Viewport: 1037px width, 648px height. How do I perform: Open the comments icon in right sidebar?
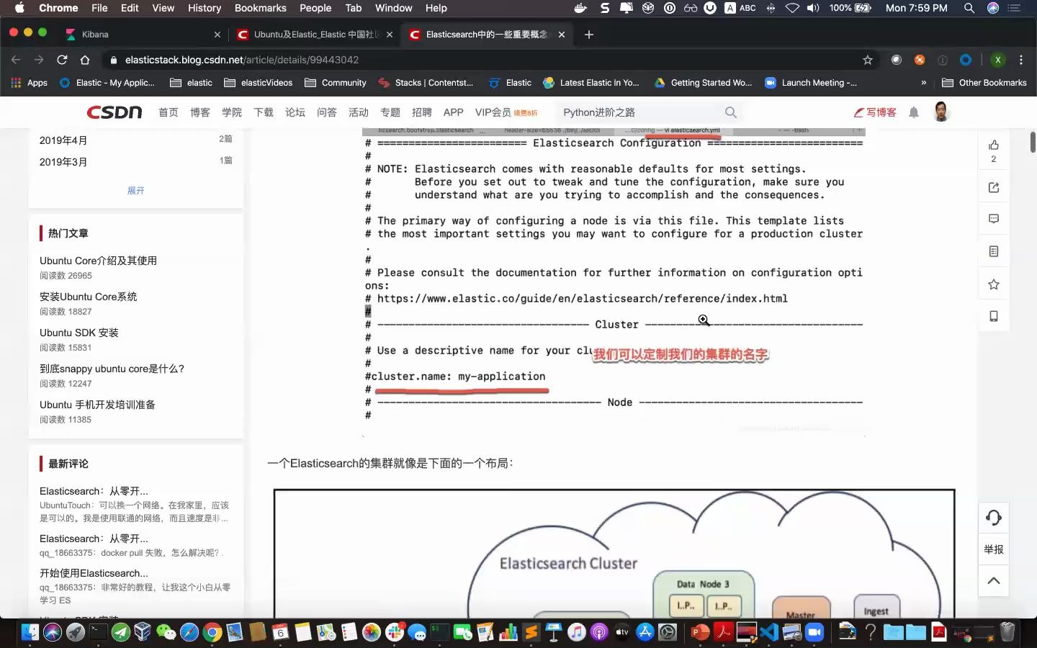pos(994,219)
